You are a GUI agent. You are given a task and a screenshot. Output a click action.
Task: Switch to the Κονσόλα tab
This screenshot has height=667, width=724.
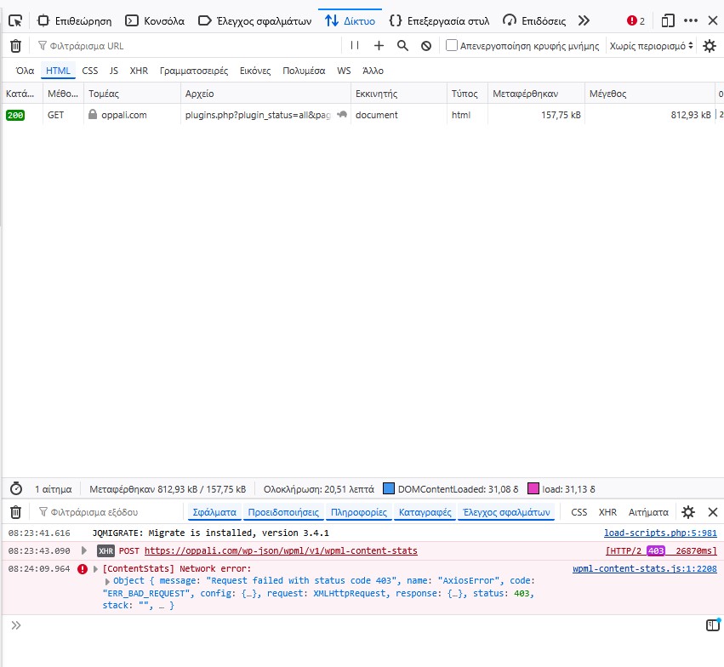click(x=154, y=20)
